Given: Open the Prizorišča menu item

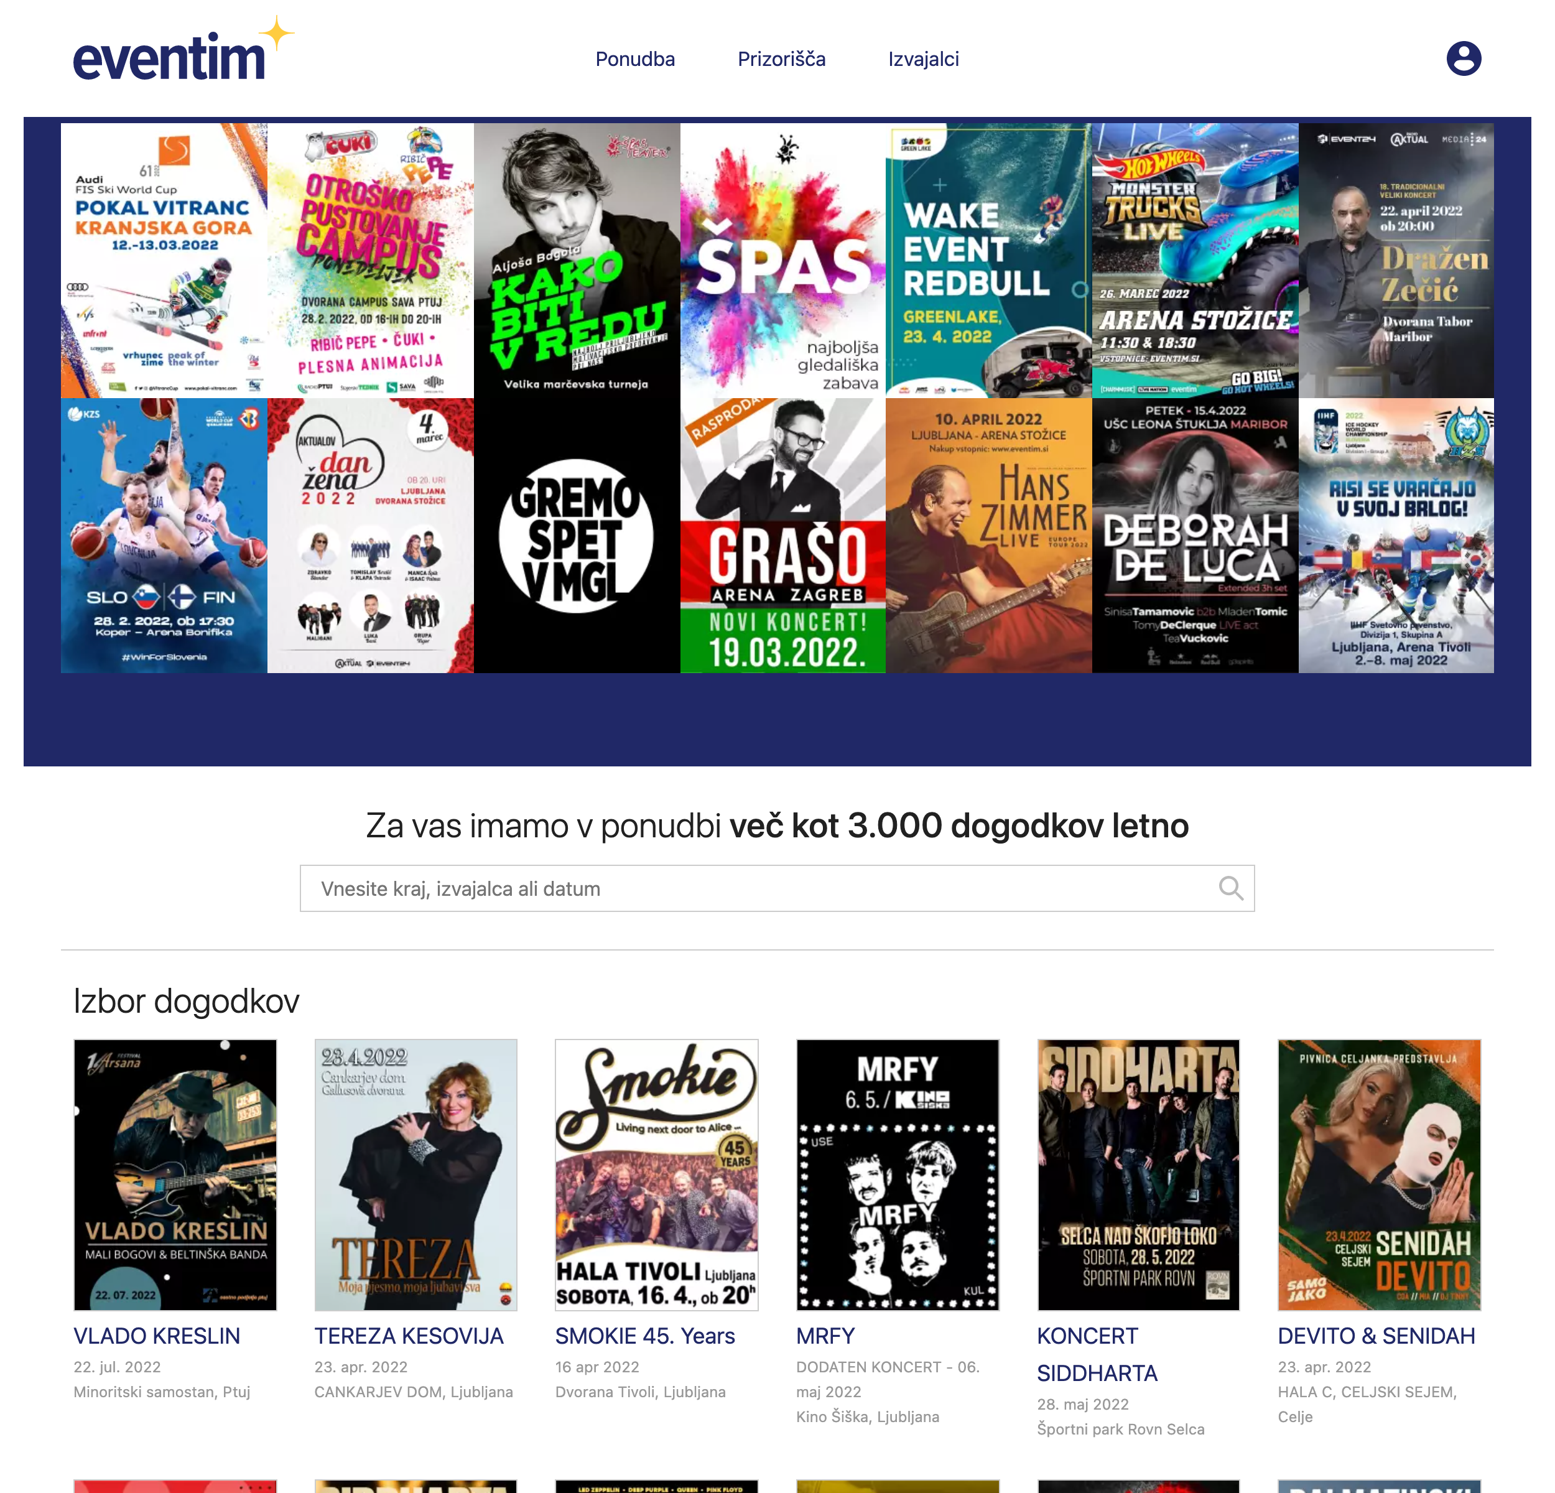Looking at the screenshot, I should point(781,58).
